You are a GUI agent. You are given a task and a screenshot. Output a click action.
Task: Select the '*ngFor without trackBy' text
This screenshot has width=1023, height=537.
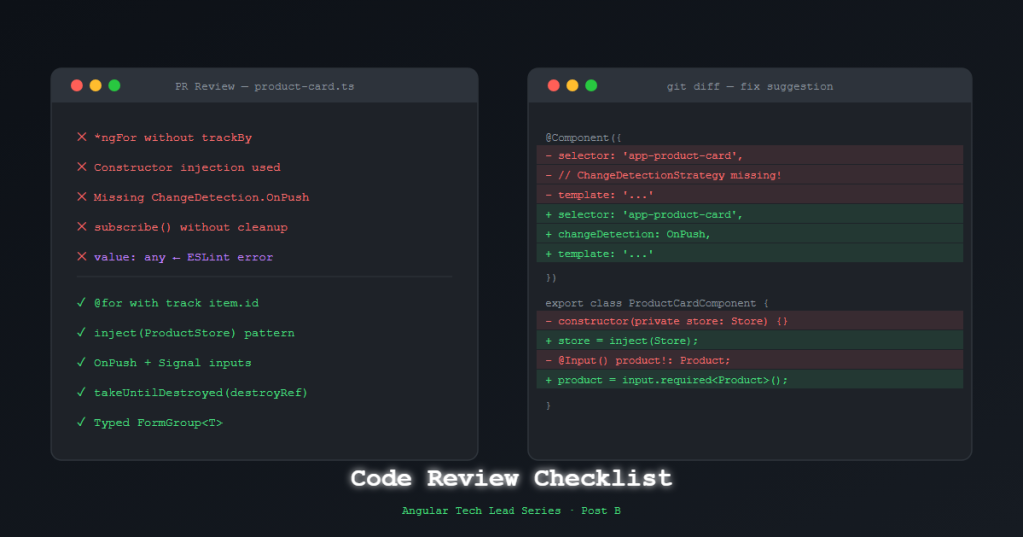click(173, 138)
